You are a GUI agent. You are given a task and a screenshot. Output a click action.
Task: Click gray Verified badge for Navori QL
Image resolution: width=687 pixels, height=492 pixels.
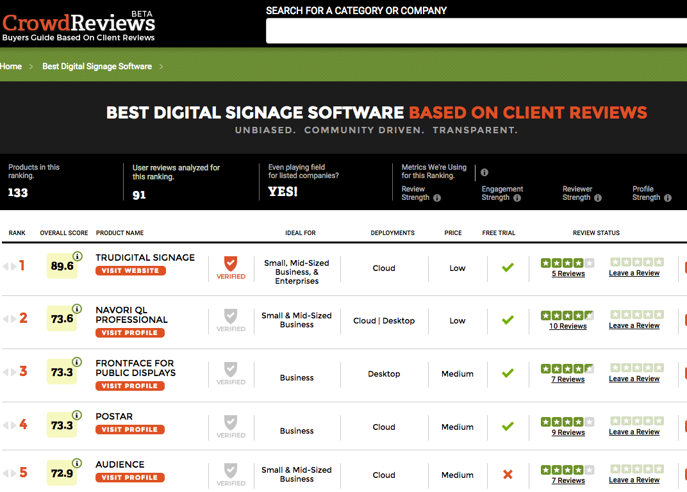[231, 320]
